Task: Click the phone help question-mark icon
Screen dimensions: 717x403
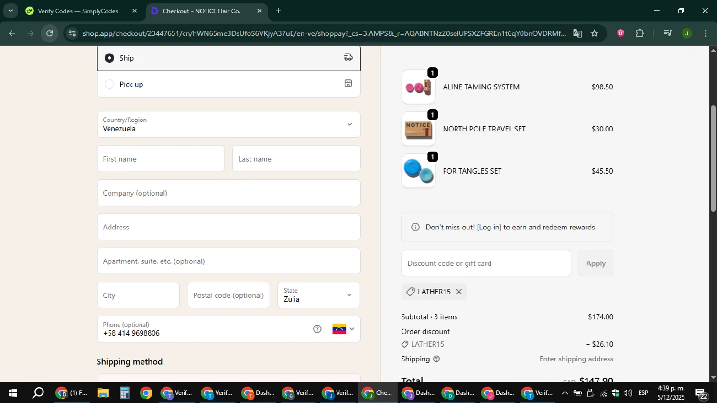Action: point(317,329)
